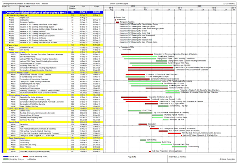The height and width of the screenshot is (164, 238).
Task: Click the Original Duration column header
Action: (x=72, y=8)
